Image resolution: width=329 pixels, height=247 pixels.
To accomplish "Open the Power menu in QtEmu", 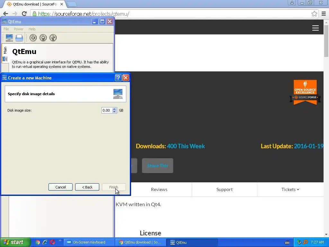I will (18, 29).
